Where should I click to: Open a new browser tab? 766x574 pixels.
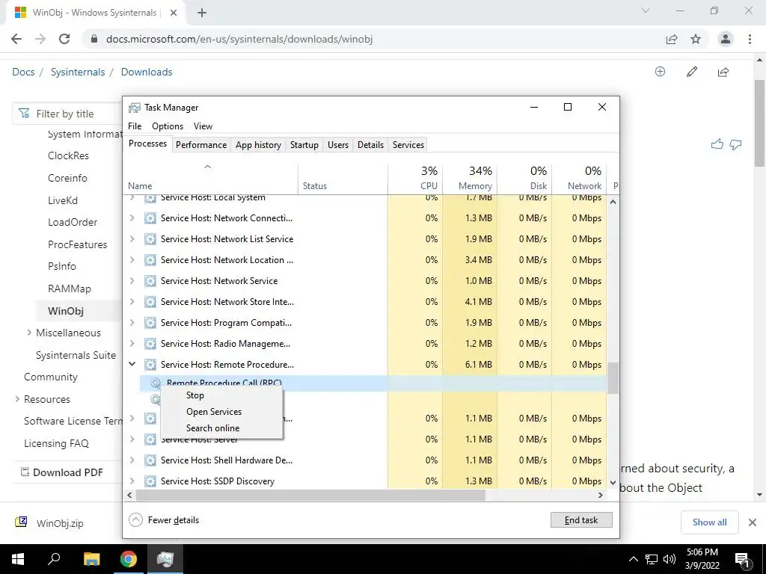(x=202, y=13)
